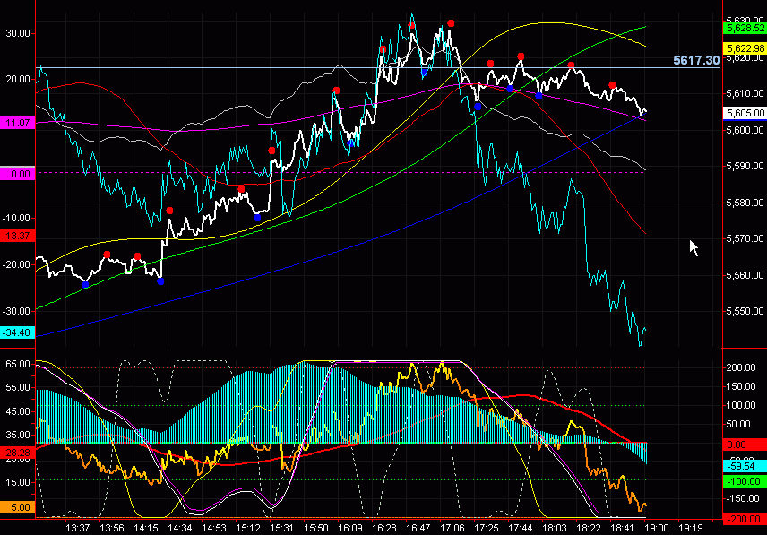Click the 14:15 time axis label
The width and height of the screenshot is (767, 535).
[146, 528]
